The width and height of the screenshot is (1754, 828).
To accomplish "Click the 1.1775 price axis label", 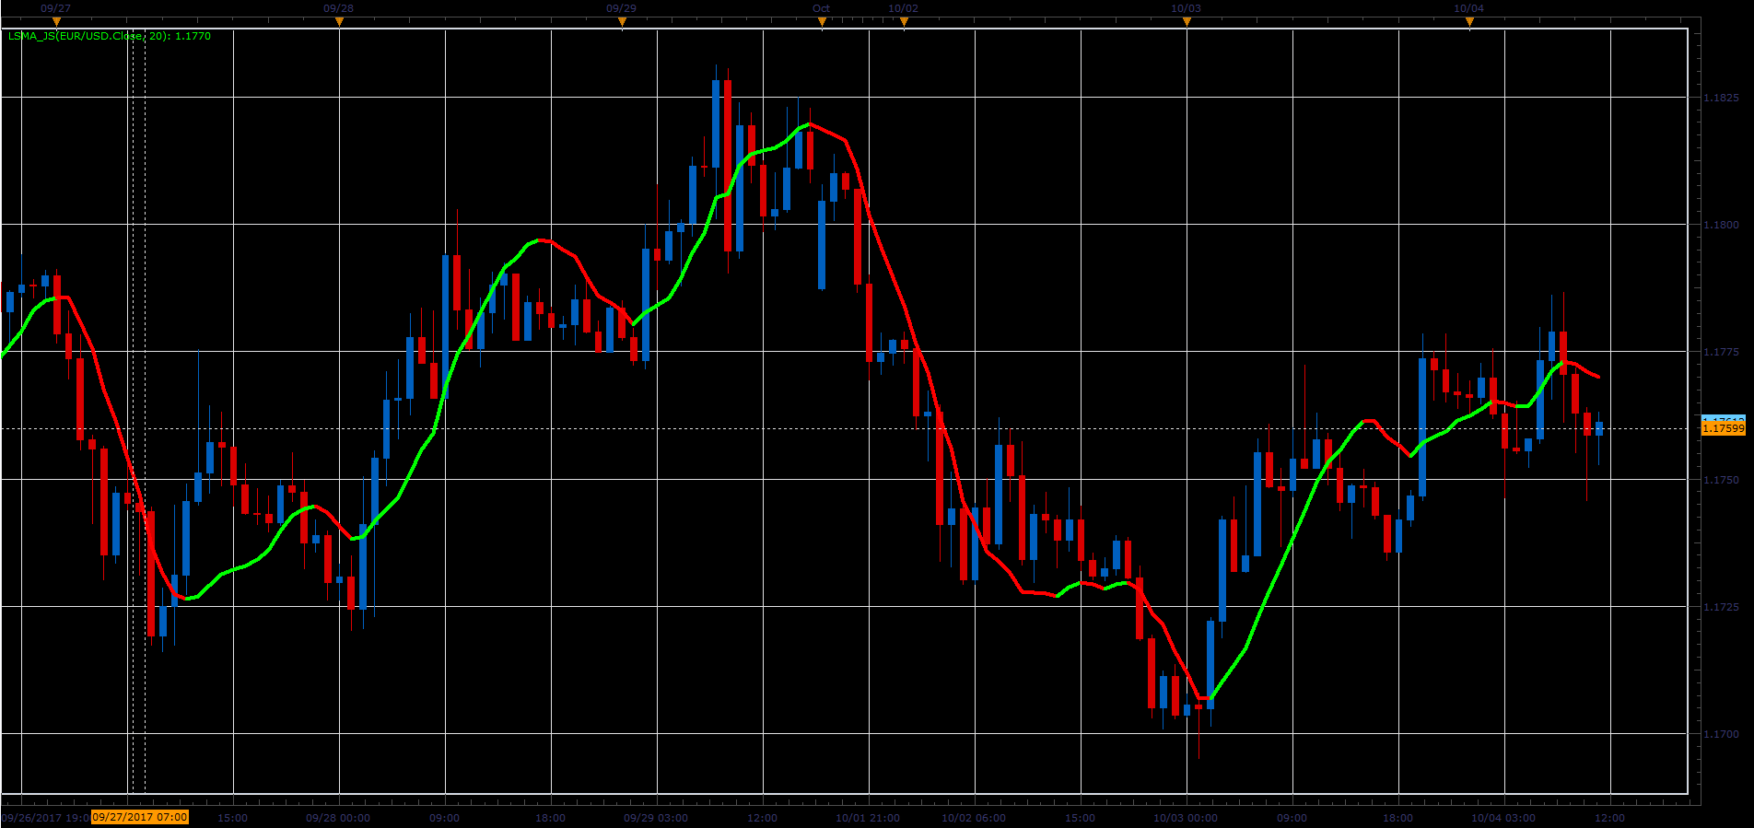I will pos(1721,352).
